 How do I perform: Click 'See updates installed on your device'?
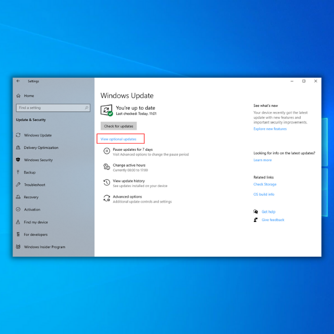140,186
